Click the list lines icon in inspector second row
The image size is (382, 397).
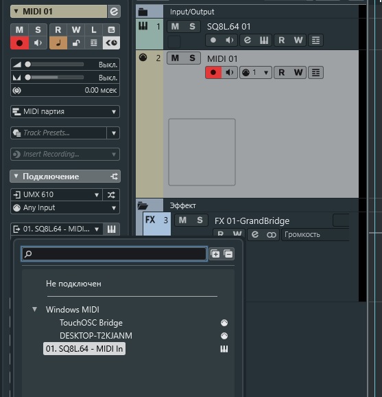[x=94, y=43]
